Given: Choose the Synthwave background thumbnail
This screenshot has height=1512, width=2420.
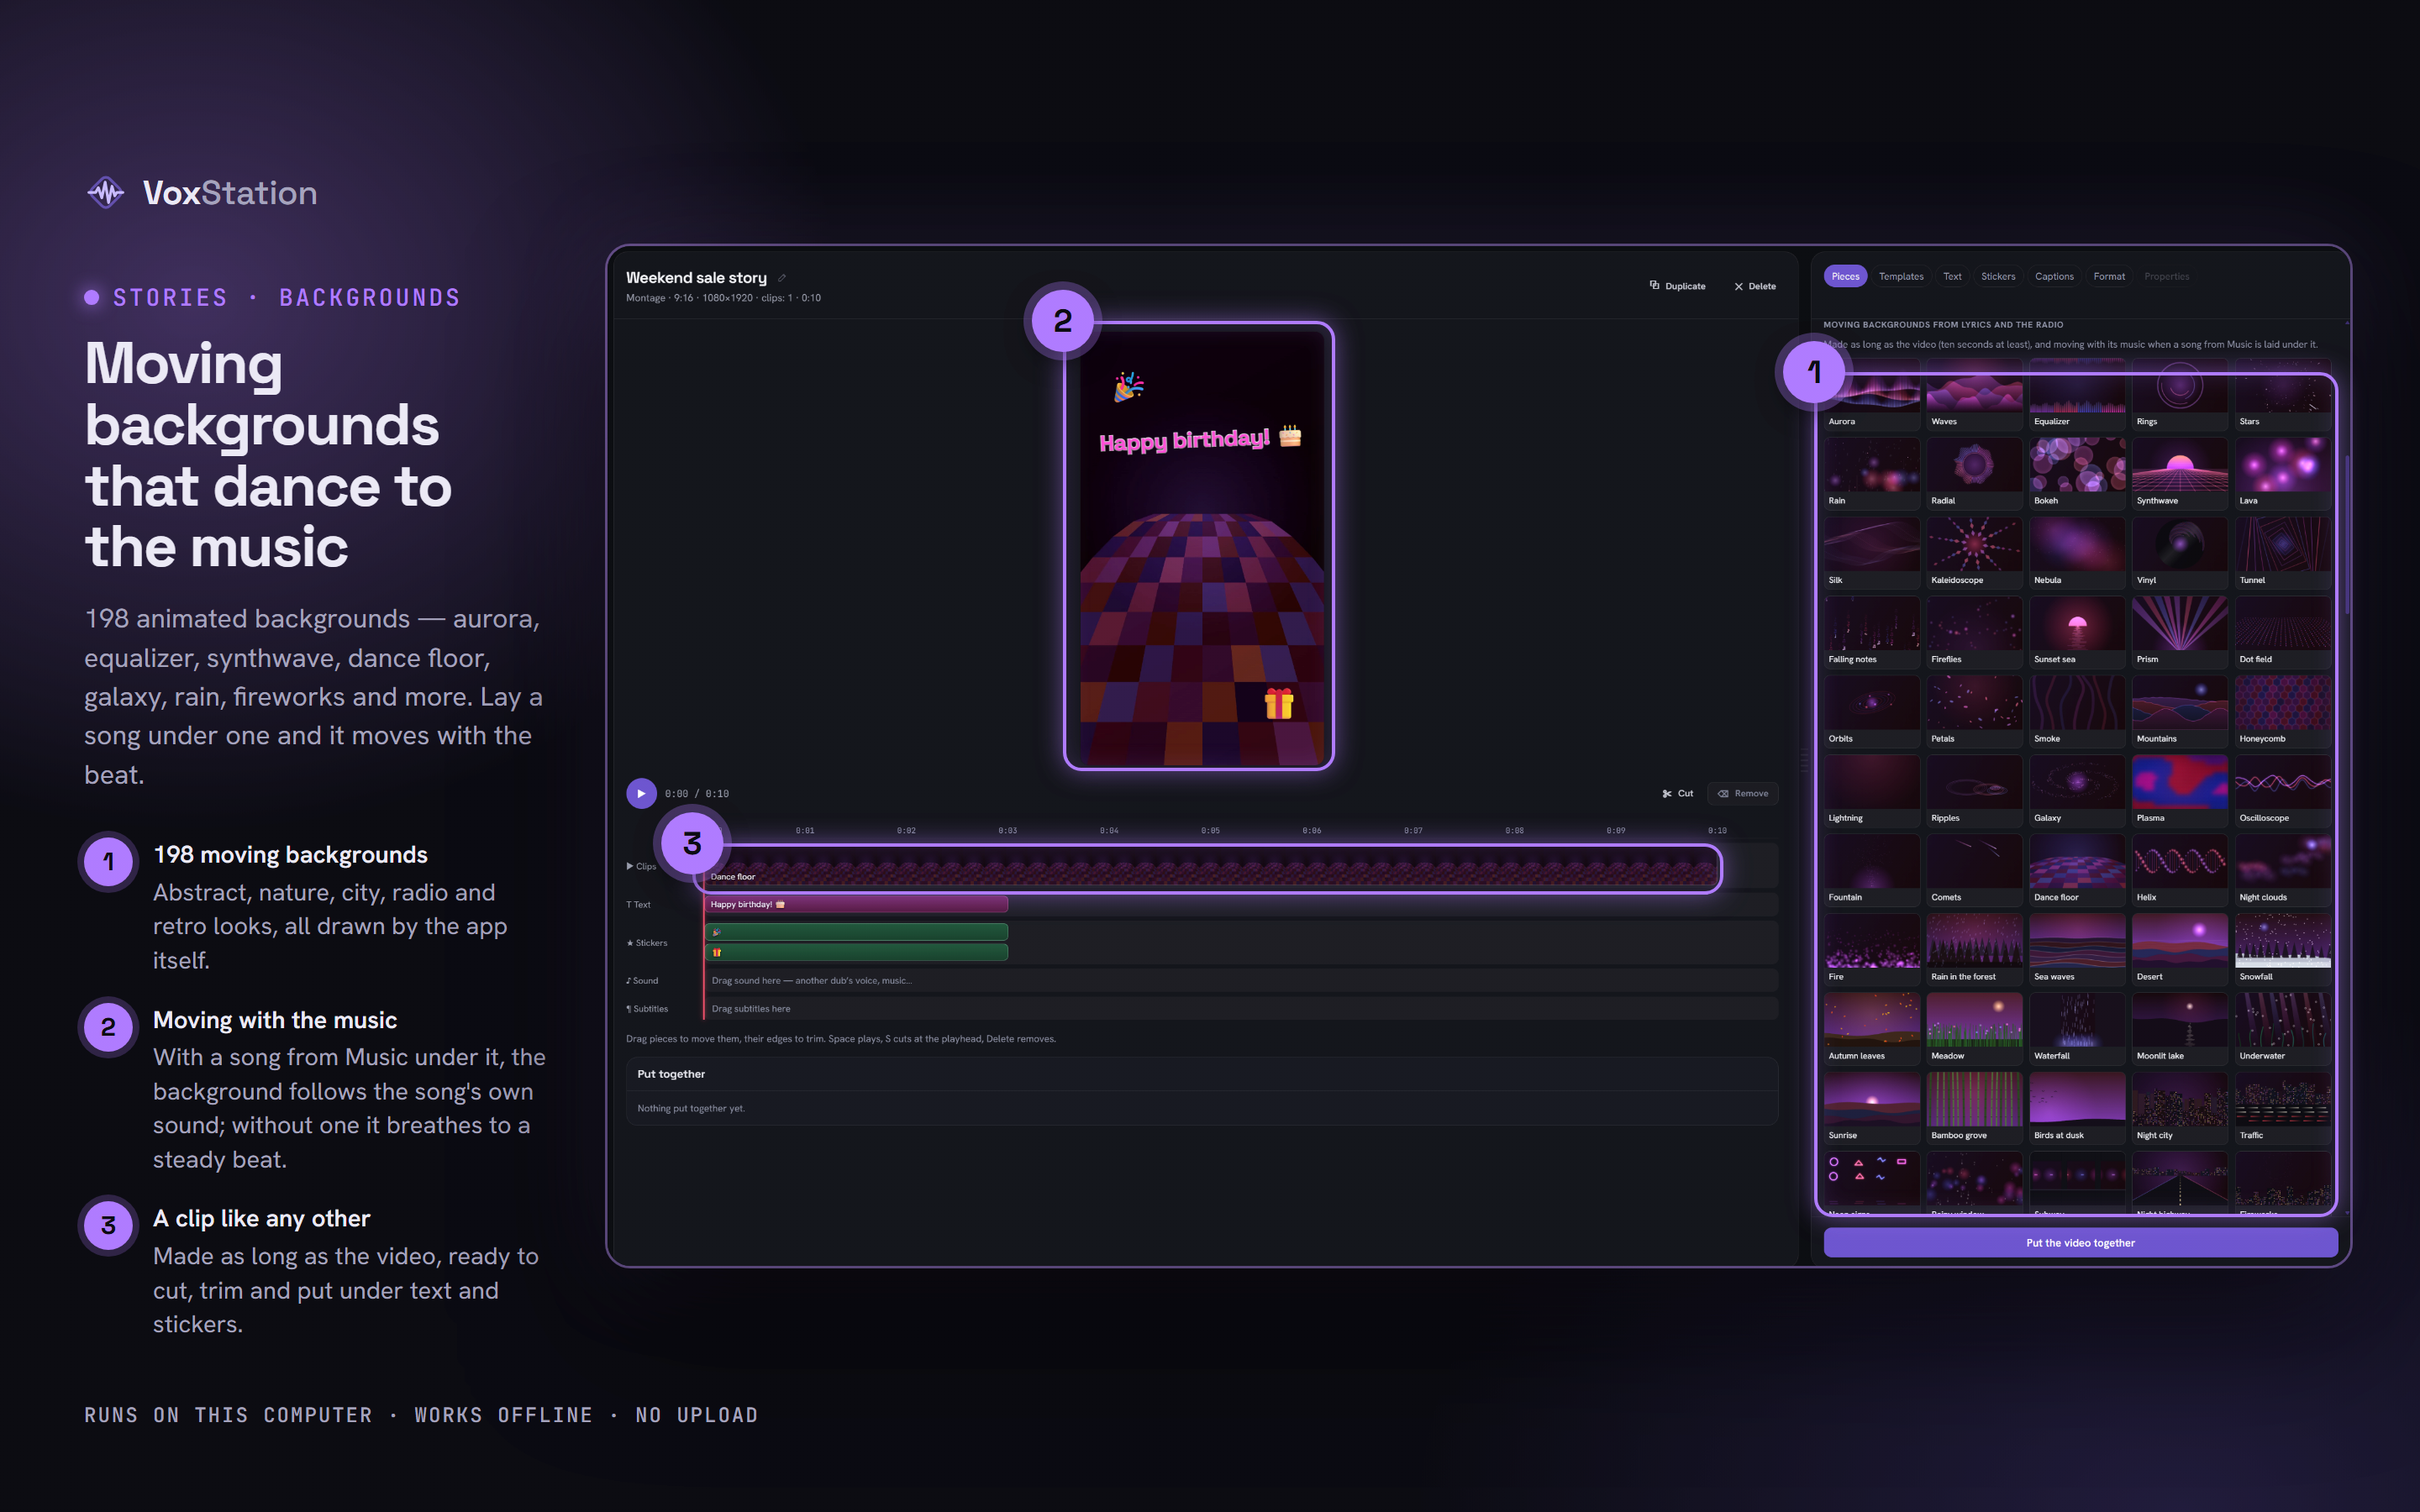Looking at the screenshot, I should click(x=2179, y=473).
